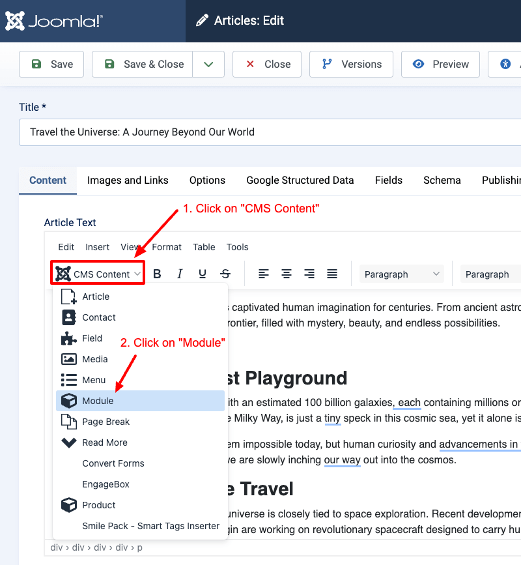Click the pencil icon beside Articles: Edit
The image size is (521, 565).
point(202,21)
